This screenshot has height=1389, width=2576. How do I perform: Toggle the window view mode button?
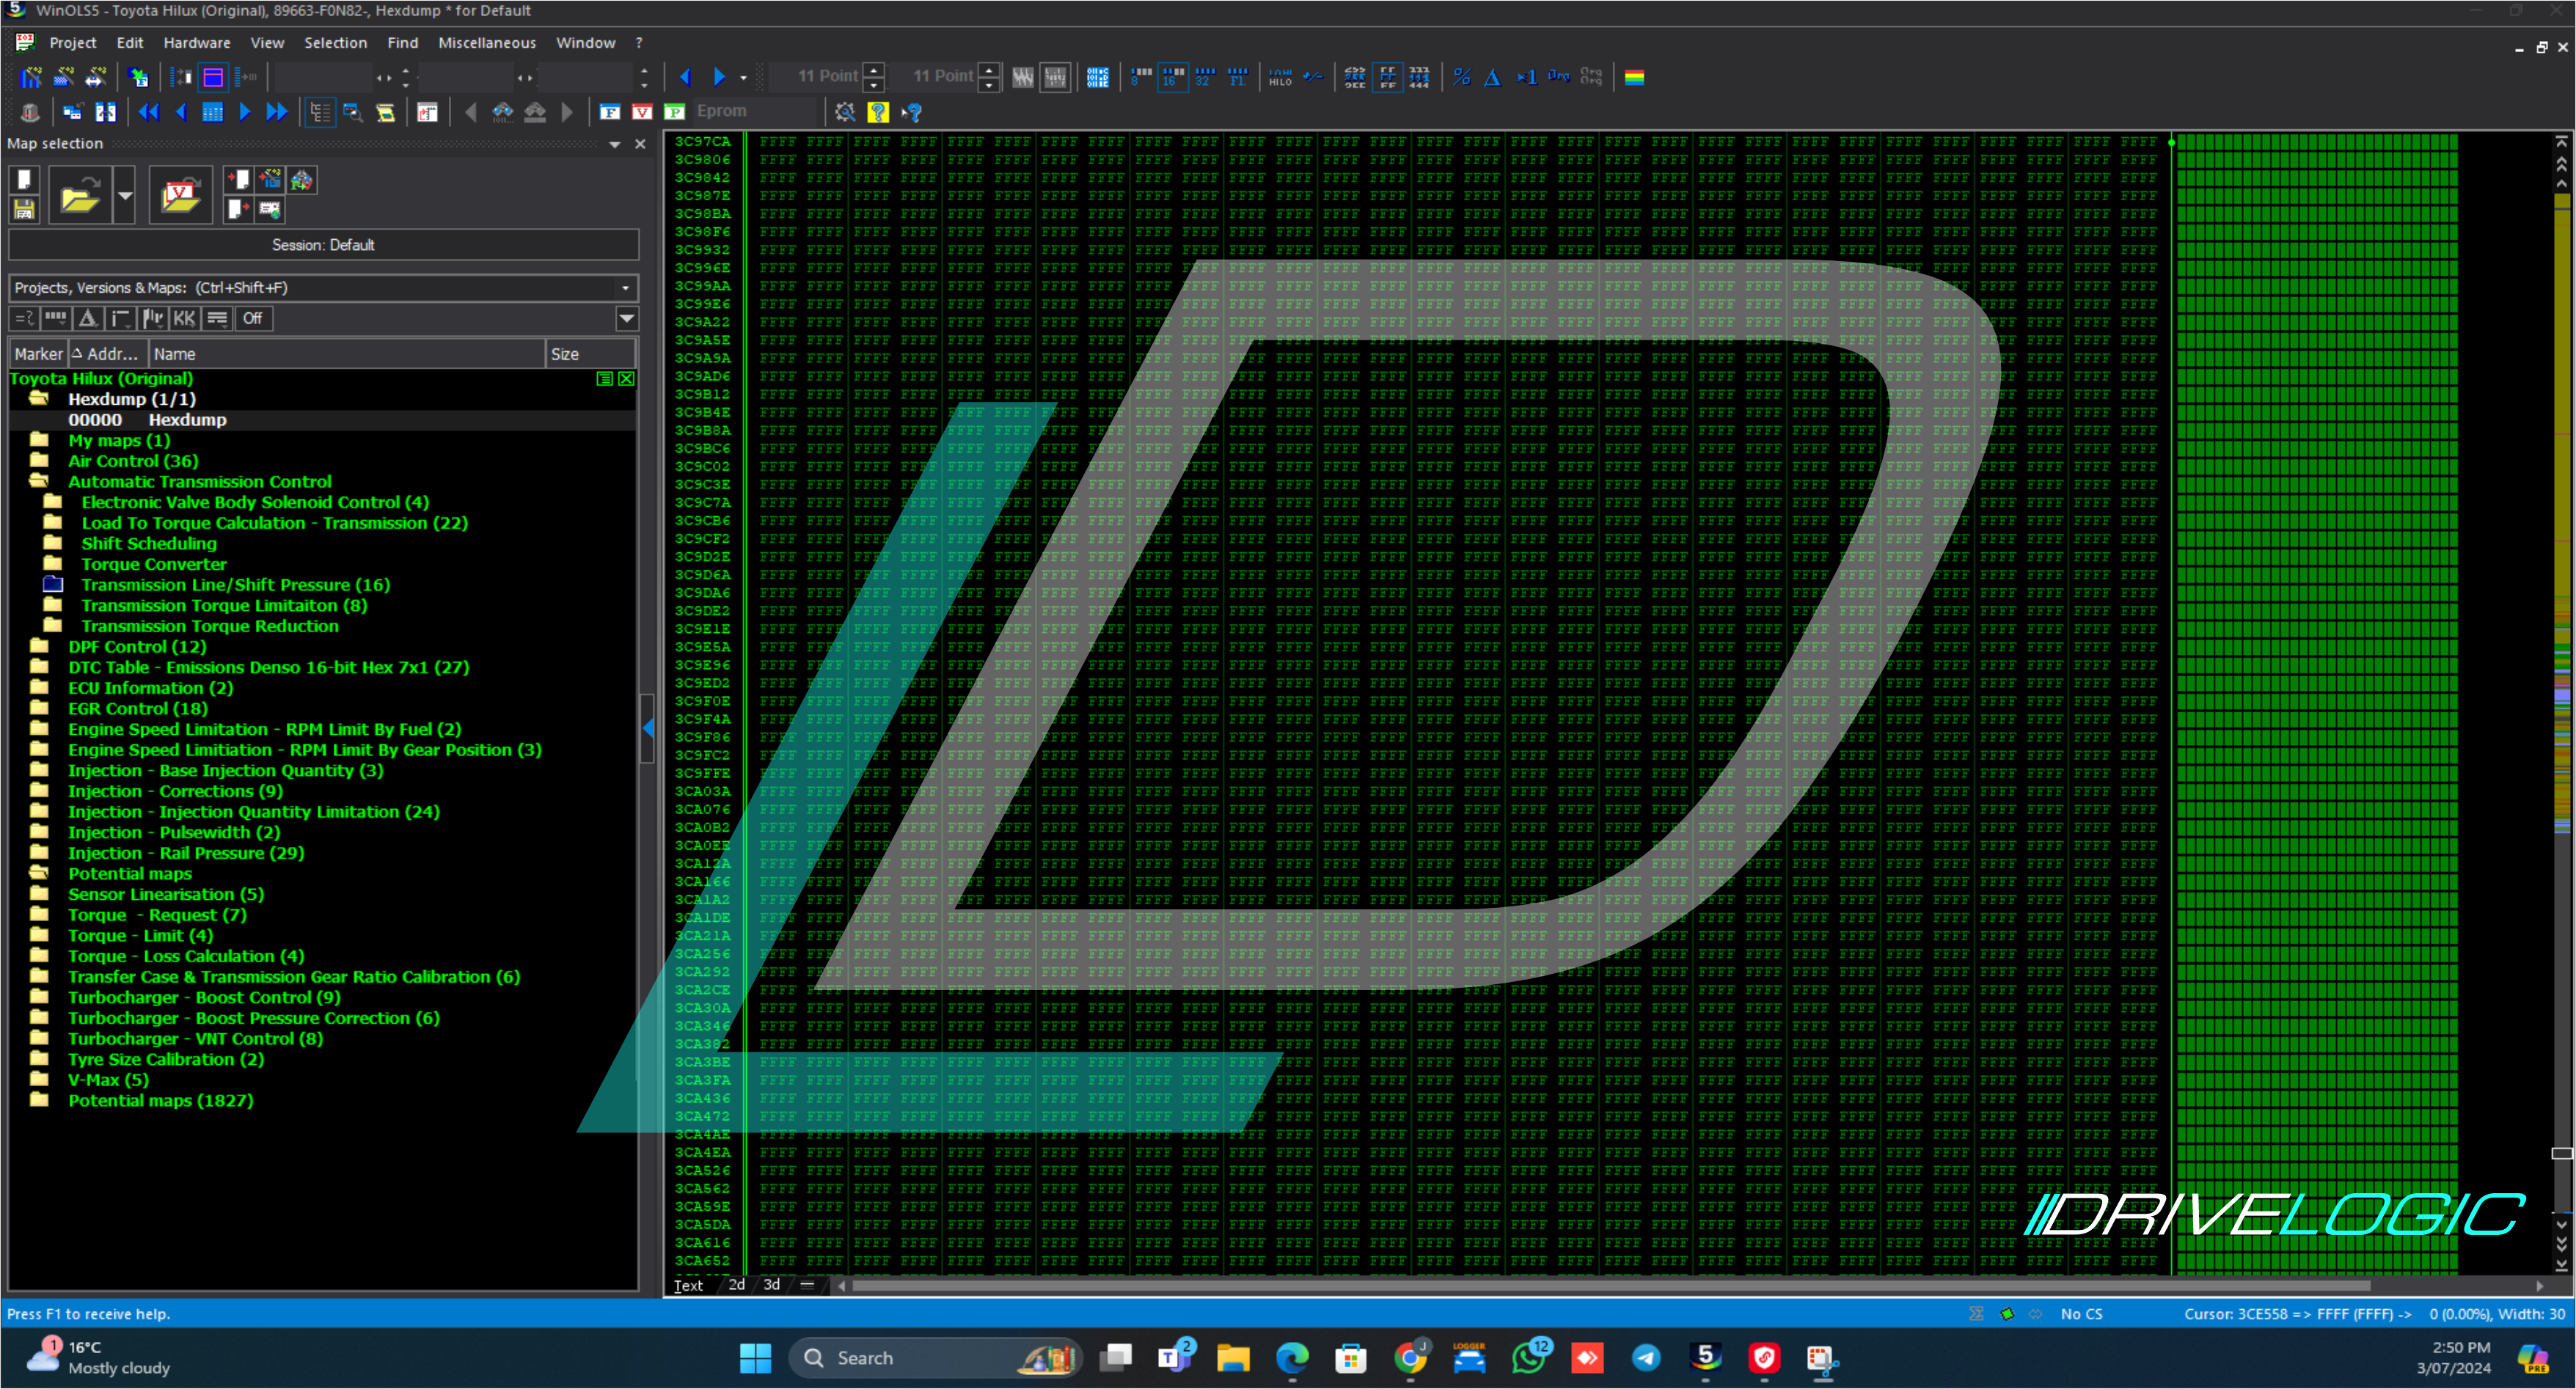[x=213, y=77]
